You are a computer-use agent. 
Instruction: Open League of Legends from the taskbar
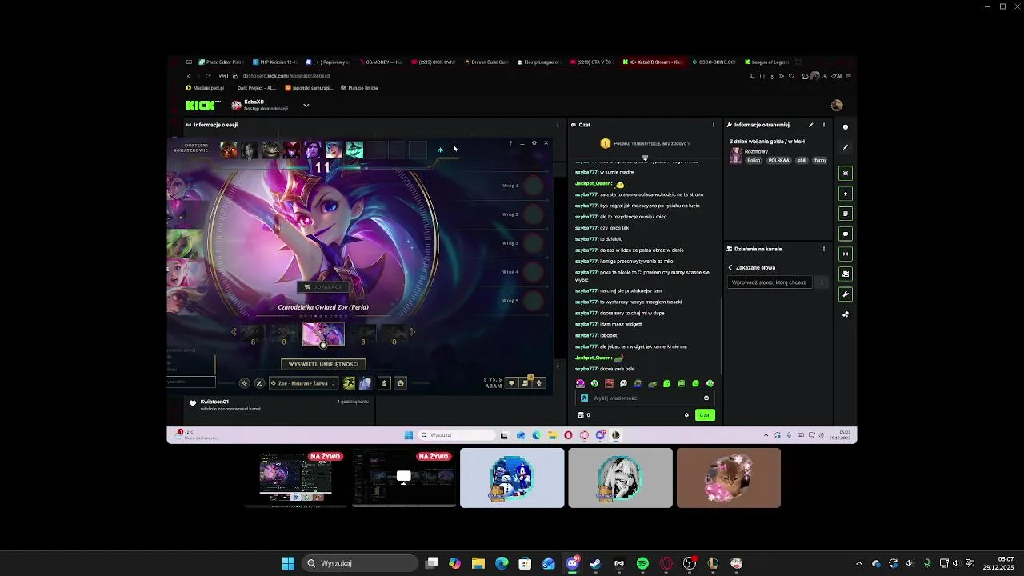click(x=713, y=563)
